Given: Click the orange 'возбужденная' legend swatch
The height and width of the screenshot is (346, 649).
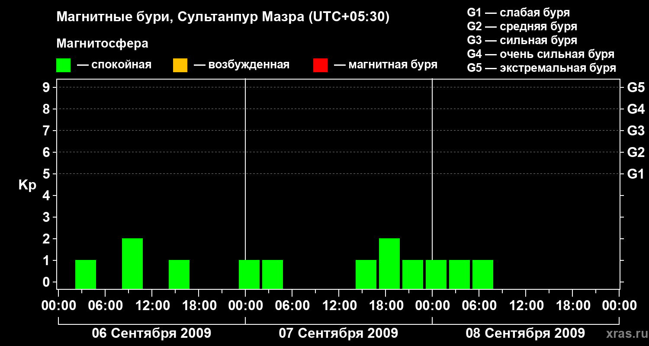Looking at the screenshot, I should click(180, 65).
